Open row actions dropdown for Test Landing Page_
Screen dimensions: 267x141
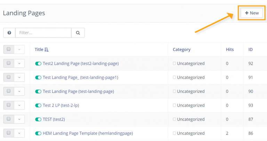tap(19, 77)
